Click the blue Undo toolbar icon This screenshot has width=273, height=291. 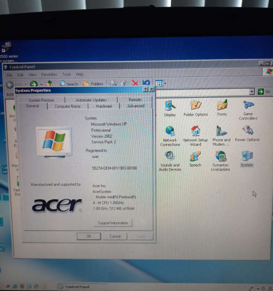click(x=146, y=83)
